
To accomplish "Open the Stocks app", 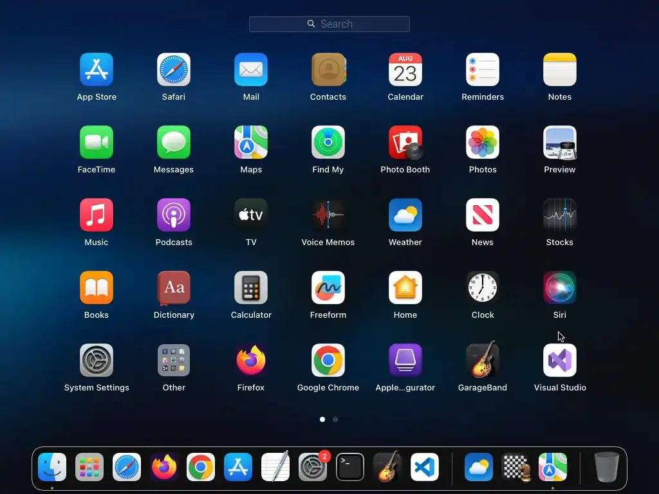I will 560,215.
